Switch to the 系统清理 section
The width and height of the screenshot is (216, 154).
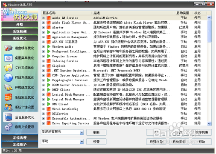click(x=20, y=138)
